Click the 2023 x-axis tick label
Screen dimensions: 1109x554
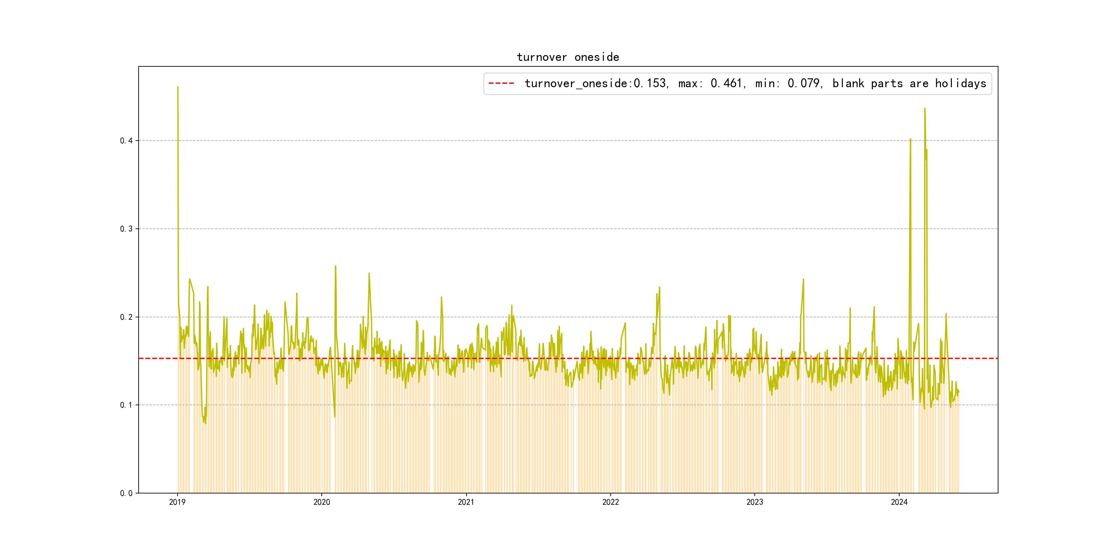(x=755, y=502)
